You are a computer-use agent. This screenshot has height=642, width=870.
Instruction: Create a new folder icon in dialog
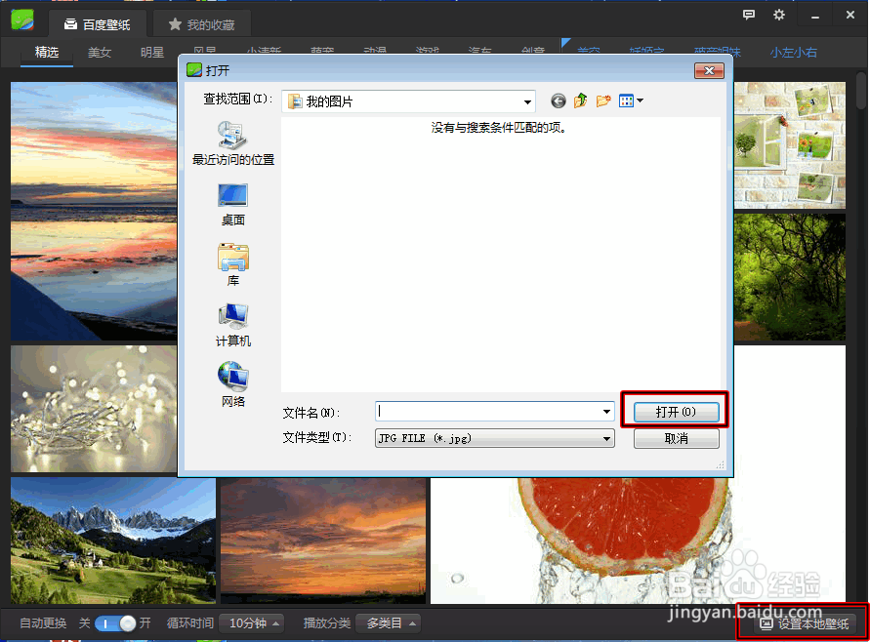coord(603,100)
